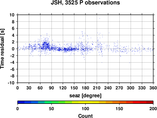157x118 pixels.
Task: Click the y-axis tick label '4'
Action: coord(13,35)
